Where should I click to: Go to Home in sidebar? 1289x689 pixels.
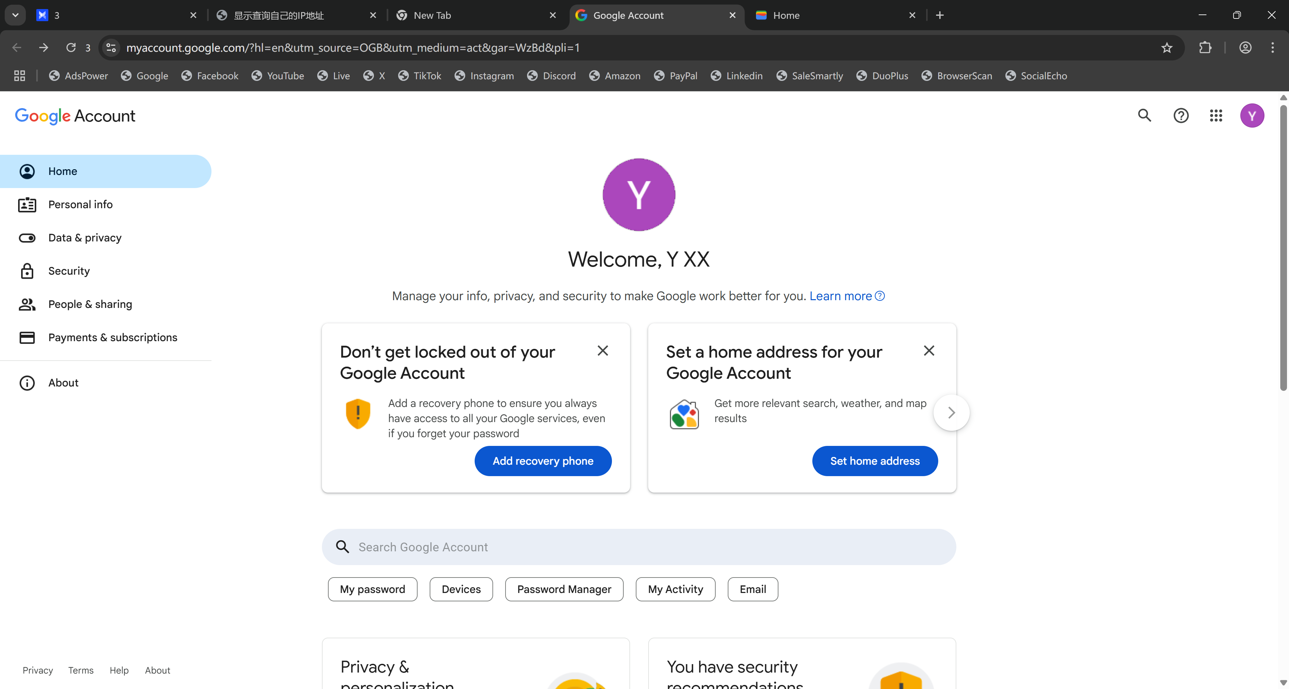coord(106,171)
